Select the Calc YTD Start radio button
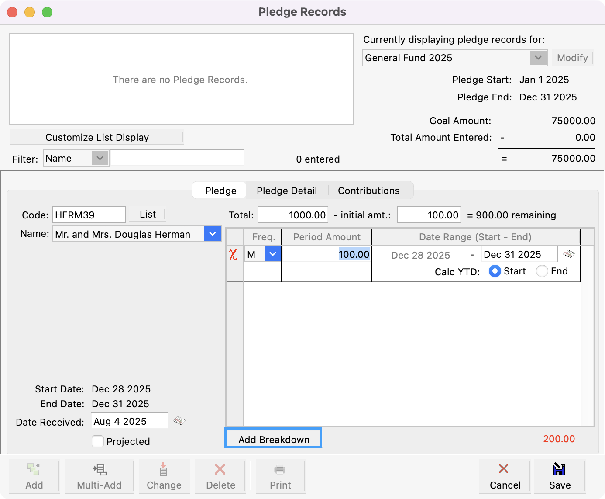This screenshot has width=605, height=499. pyautogui.click(x=495, y=271)
